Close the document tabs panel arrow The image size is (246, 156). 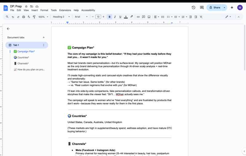[x=8, y=29]
